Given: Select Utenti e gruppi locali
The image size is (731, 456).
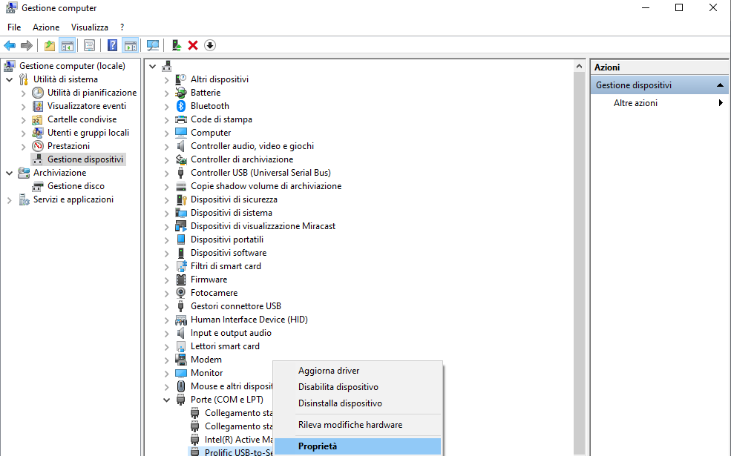Looking at the screenshot, I should 88,132.
